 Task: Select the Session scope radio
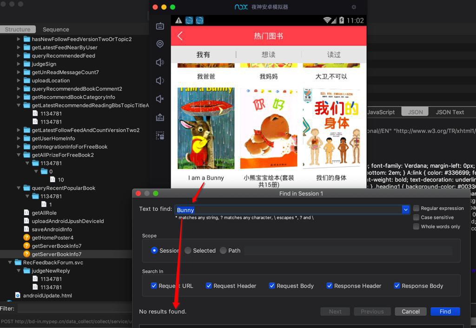(154, 250)
